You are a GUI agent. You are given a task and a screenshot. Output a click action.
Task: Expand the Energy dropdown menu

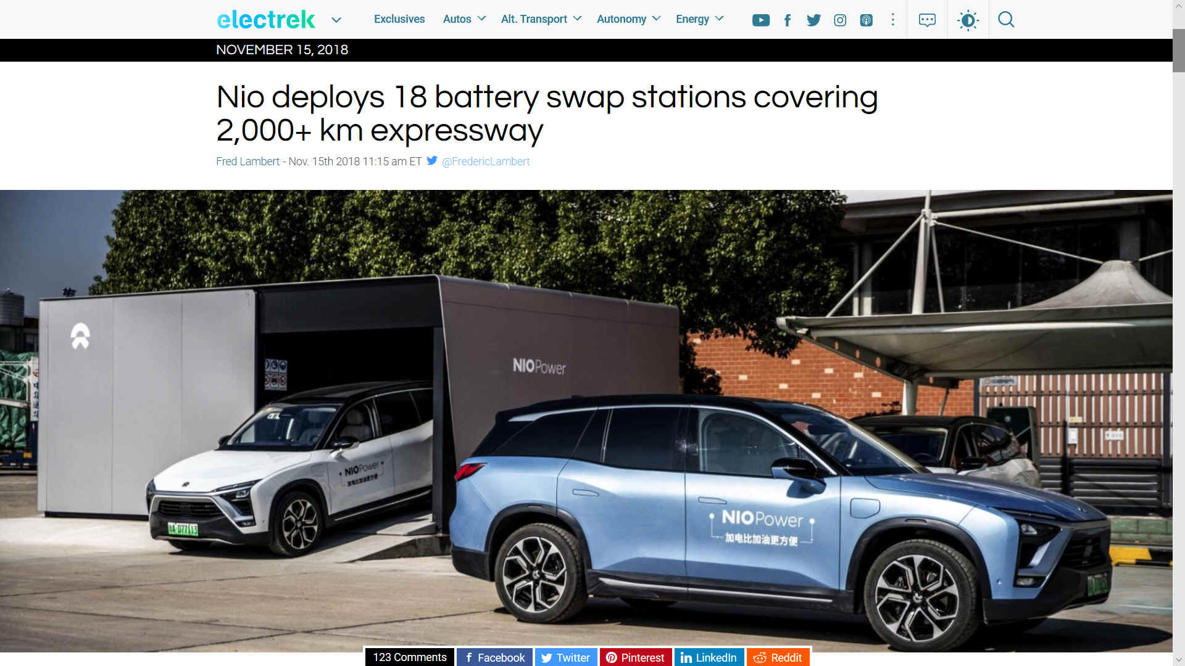point(699,19)
